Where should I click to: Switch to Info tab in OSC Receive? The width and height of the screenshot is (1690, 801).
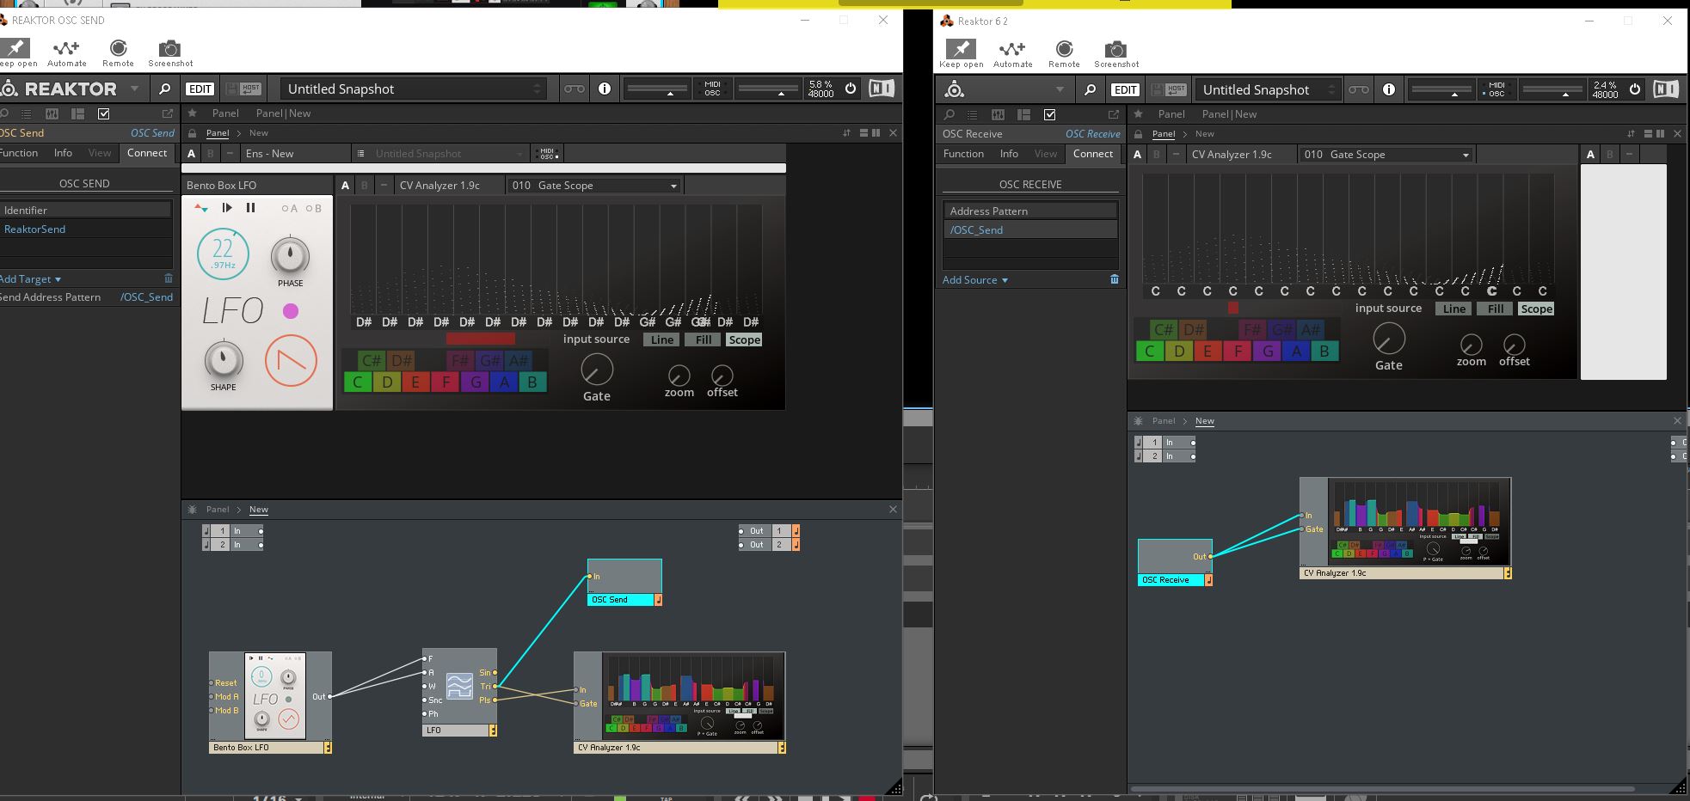click(x=1009, y=153)
